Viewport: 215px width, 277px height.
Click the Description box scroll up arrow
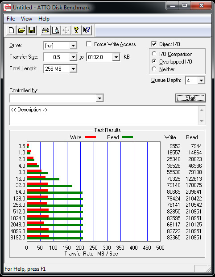click(x=202, y=110)
